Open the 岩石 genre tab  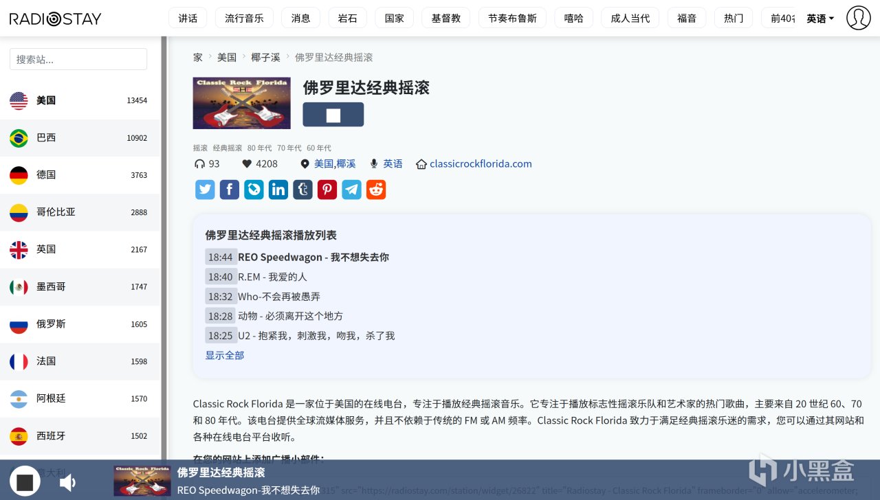pos(347,18)
